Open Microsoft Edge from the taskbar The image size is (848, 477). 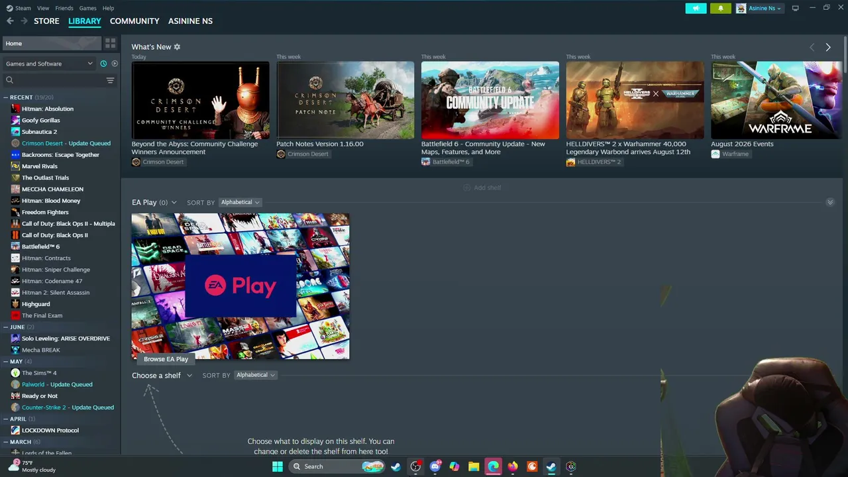click(493, 466)
